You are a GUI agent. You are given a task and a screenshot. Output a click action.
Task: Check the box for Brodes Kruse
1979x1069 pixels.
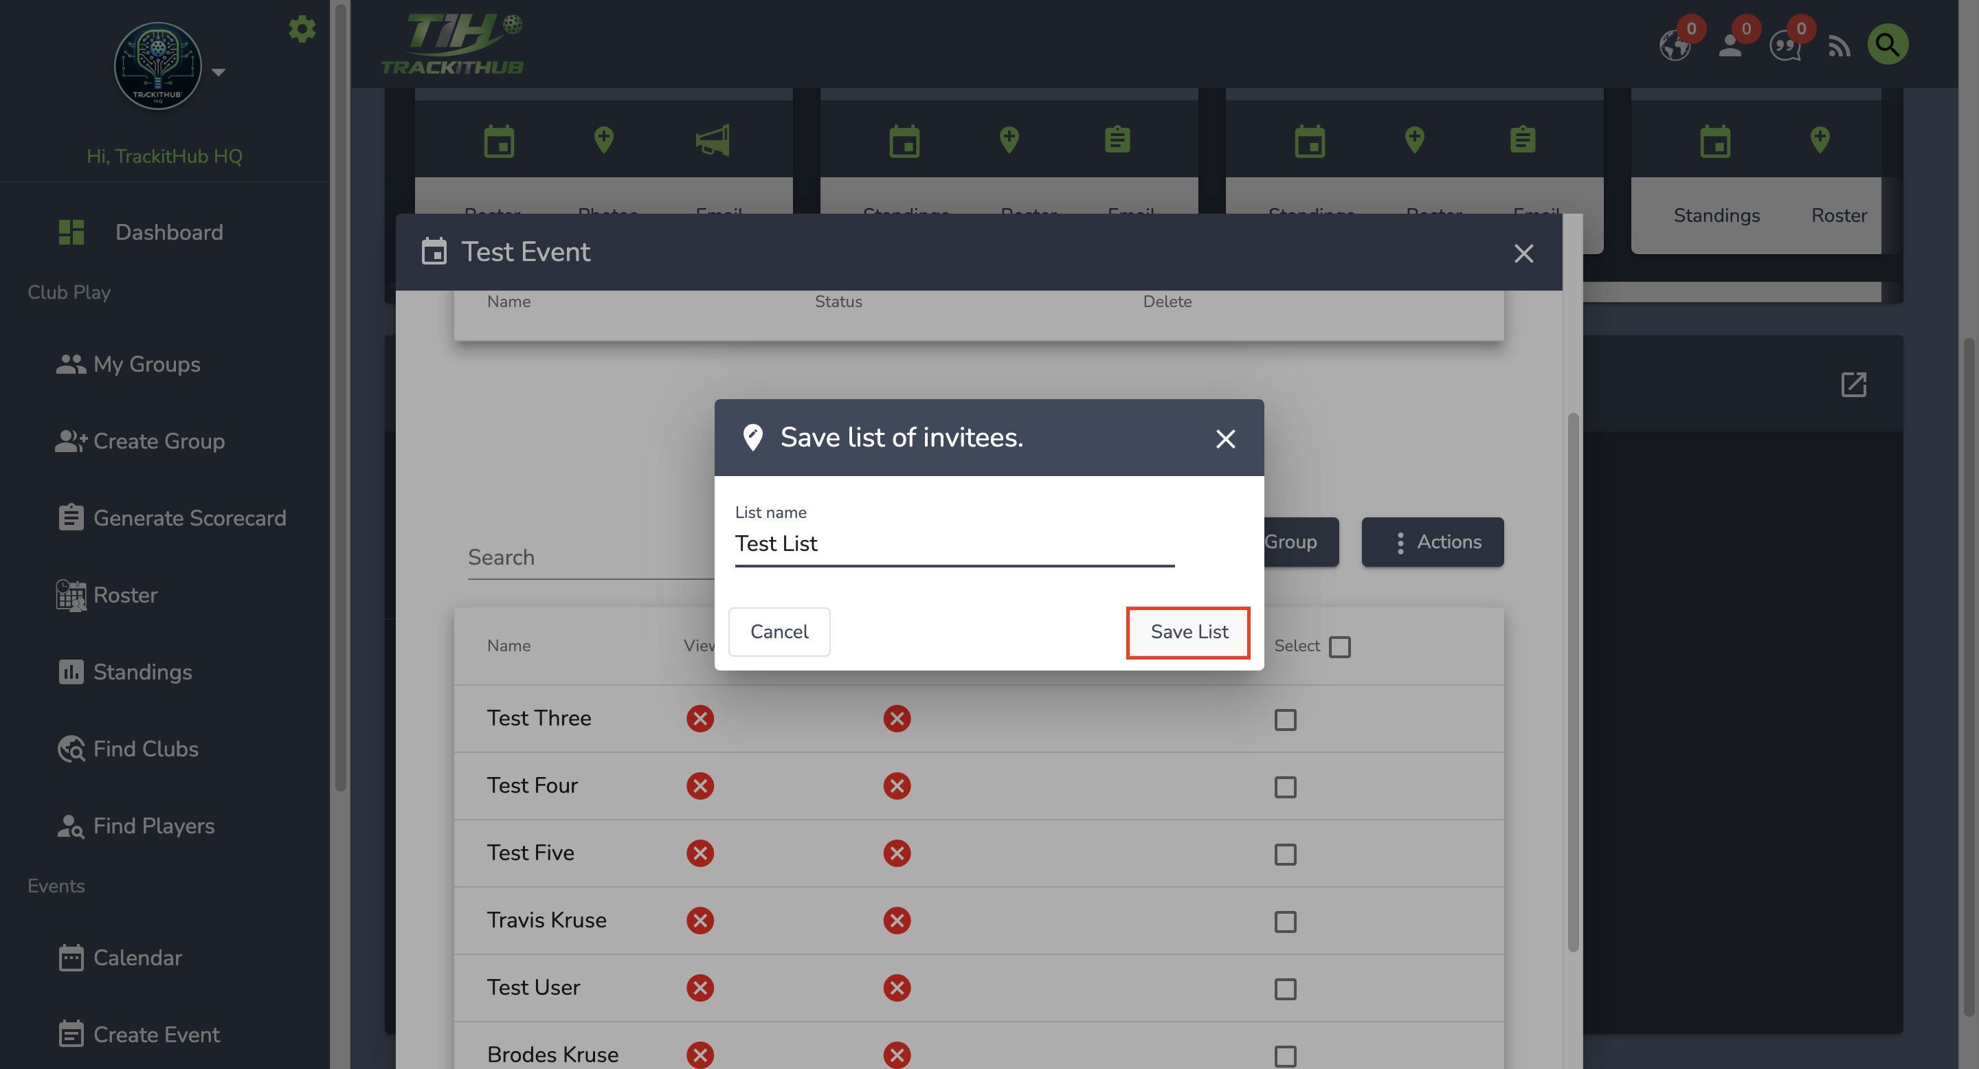tap(1284, 1056)
